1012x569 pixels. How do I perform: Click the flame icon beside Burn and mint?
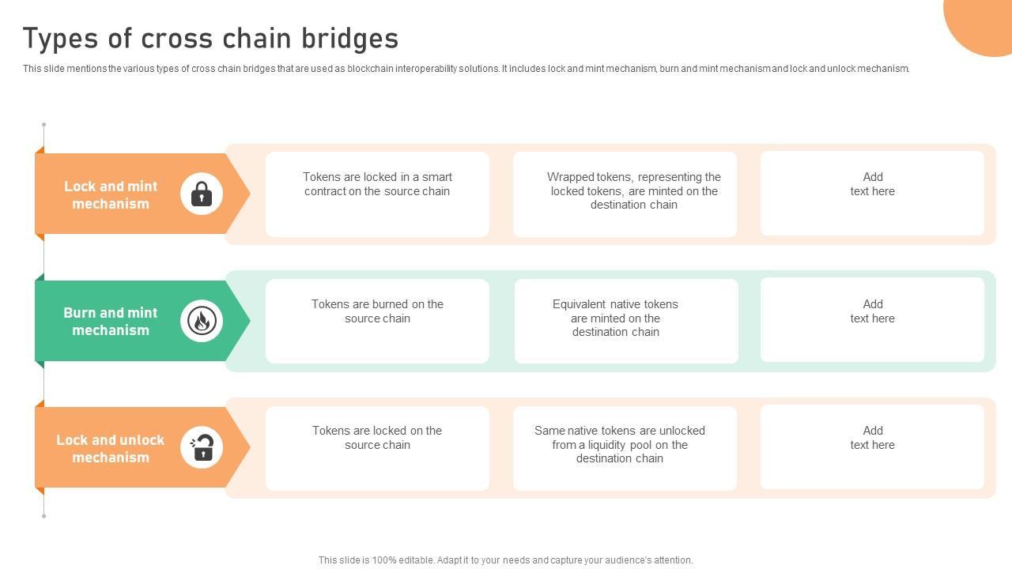click(202, 321)
